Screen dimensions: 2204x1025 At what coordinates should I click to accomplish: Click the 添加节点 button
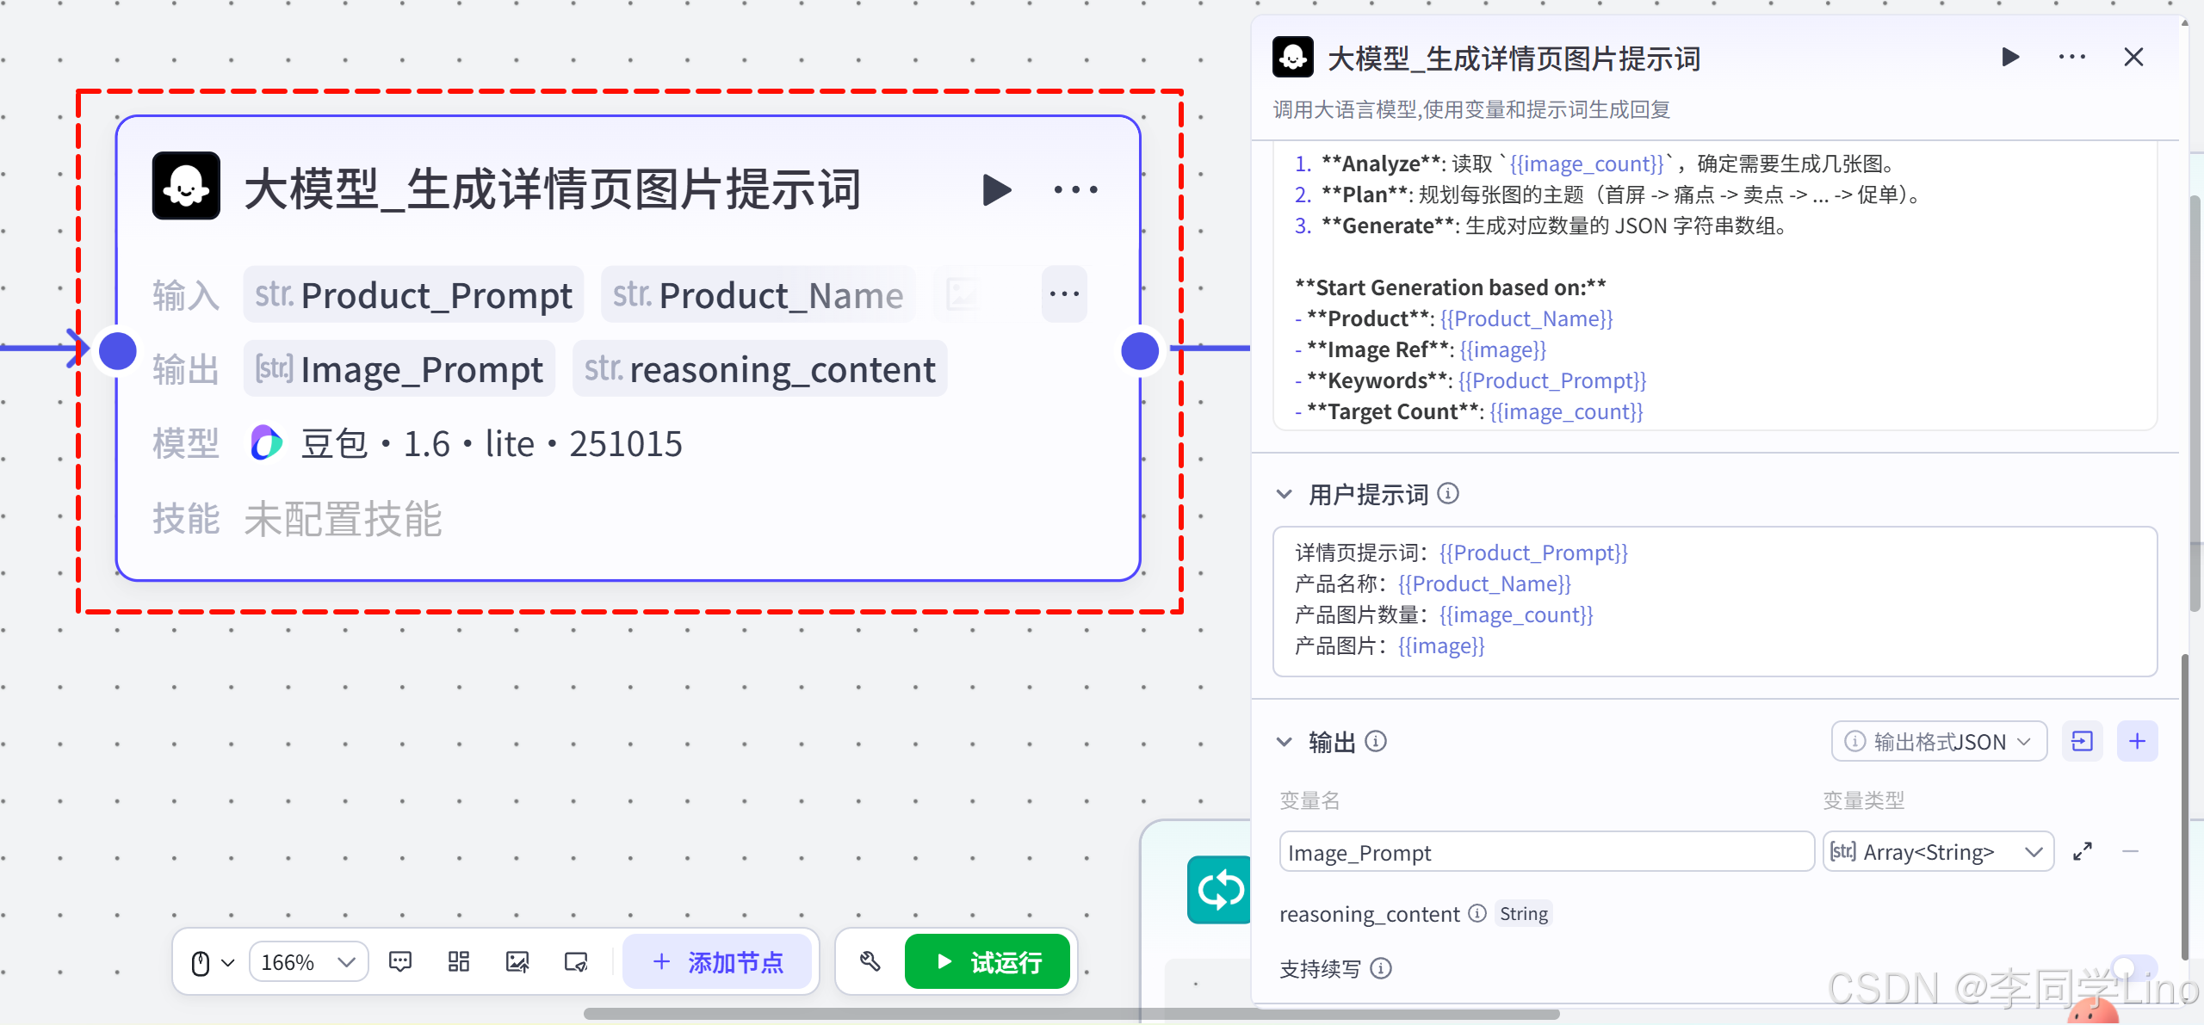click(x=717, y=961)
